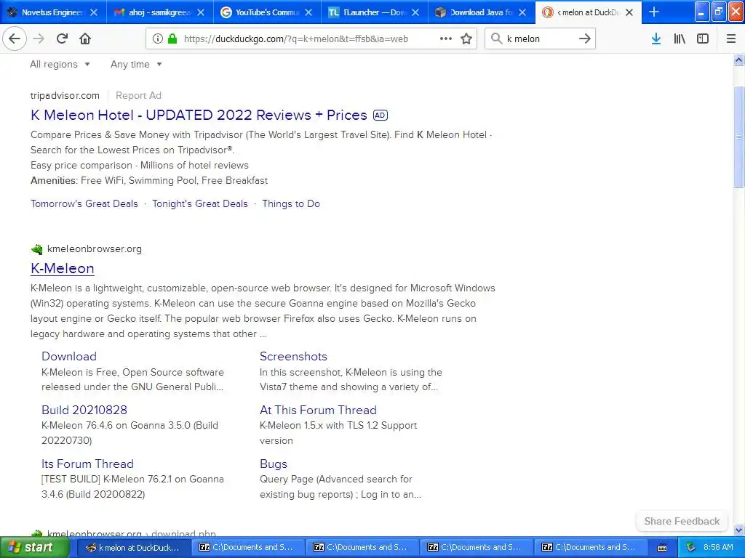Open Things to Do link
Viewport: 745px width, 558px height.
click(x=291, y=203)
